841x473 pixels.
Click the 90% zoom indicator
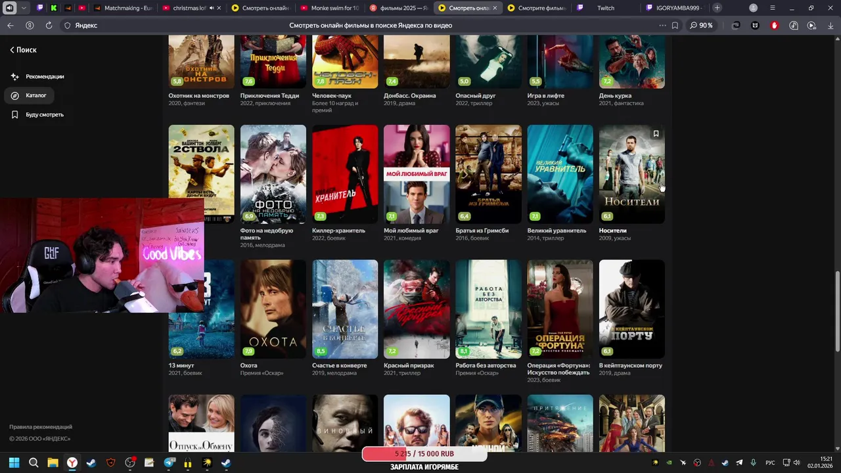click(702, 25)
